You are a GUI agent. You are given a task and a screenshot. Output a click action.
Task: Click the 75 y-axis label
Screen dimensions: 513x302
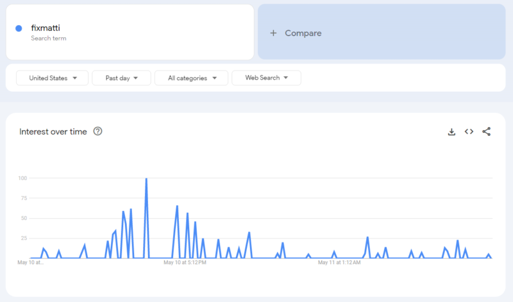pyautogui.click(x=24, y=198)
